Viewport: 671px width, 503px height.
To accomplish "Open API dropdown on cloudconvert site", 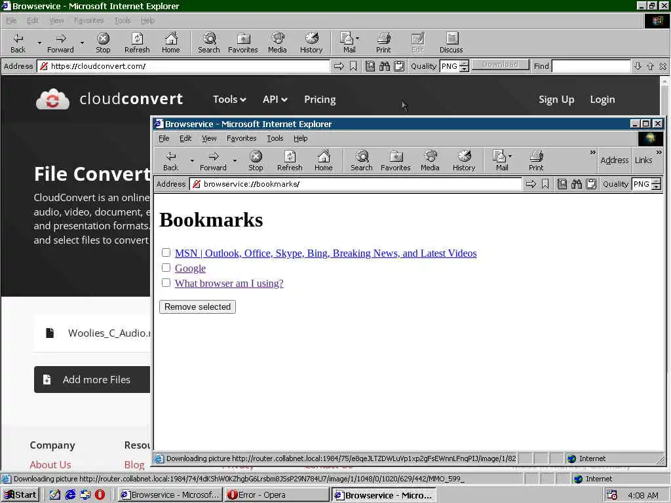I will (275, 100).
